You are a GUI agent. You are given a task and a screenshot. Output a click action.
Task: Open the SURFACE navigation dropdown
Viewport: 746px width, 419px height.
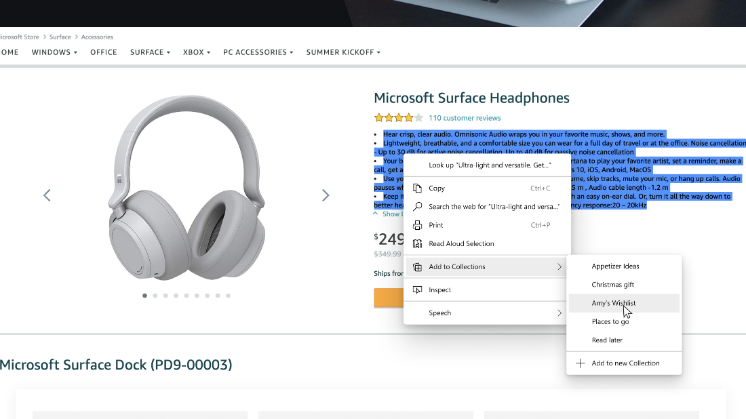pyautogui.click(x=150, y=52)
